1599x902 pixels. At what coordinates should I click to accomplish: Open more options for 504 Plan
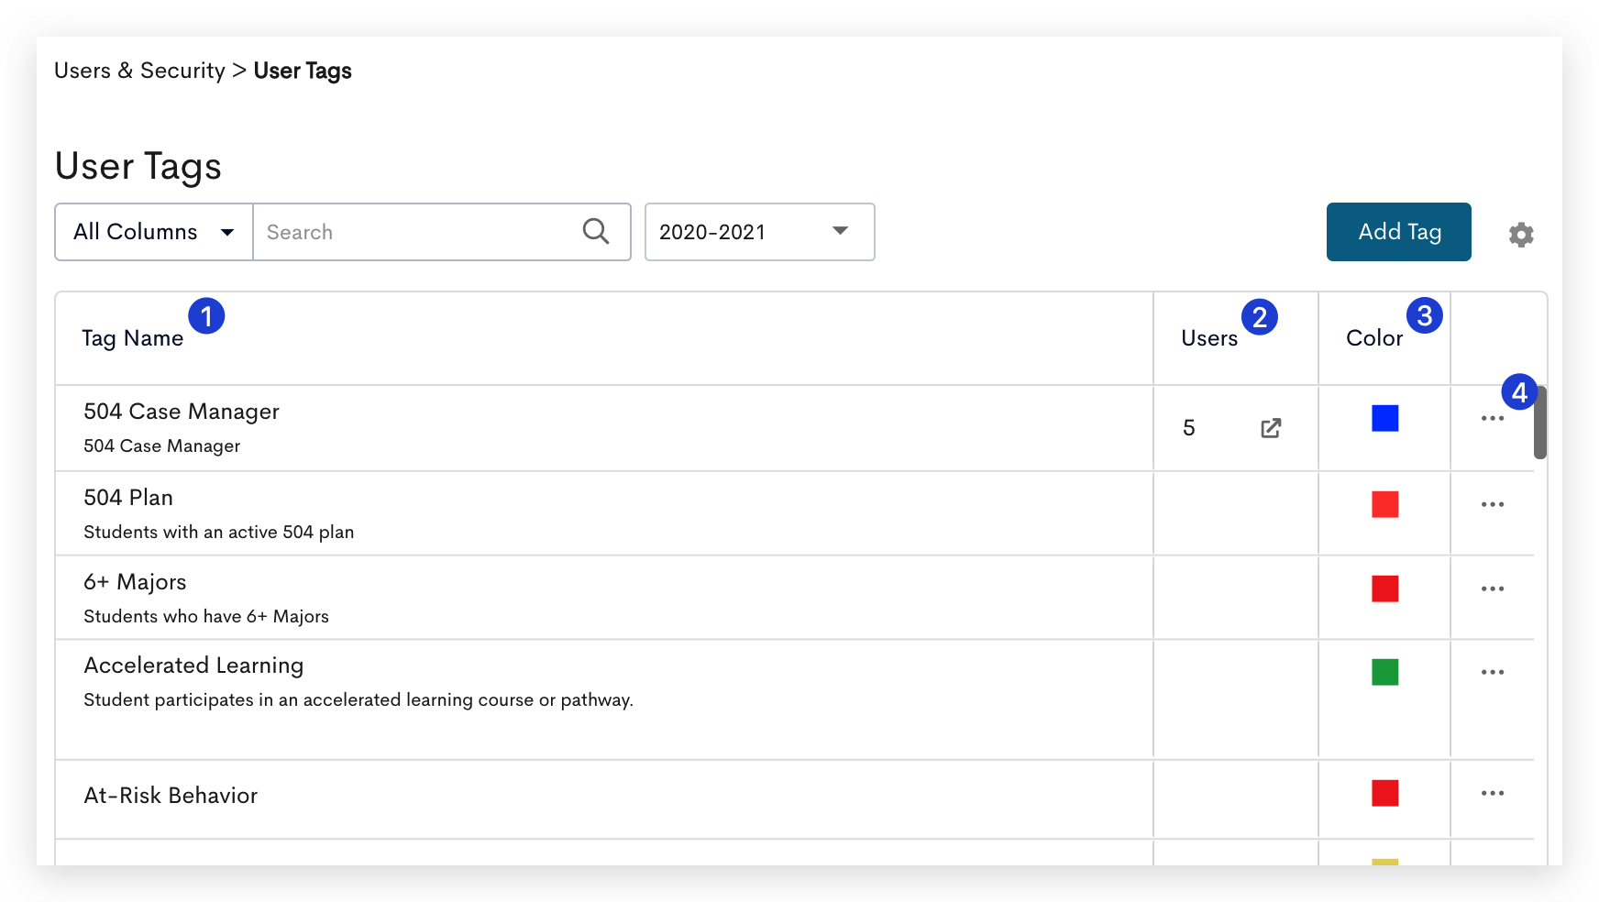(x=1493, y=504)
